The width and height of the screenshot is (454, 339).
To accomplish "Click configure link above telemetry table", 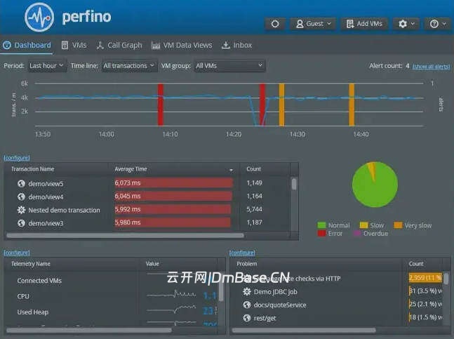I will [x=17, y=253].
